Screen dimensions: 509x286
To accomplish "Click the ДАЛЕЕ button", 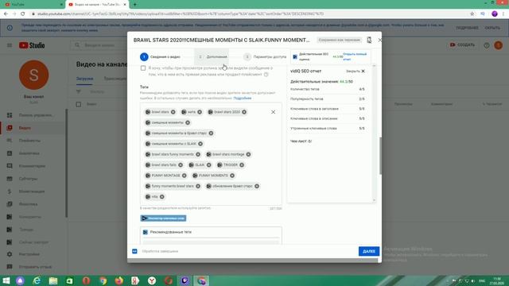I will 369,251.
